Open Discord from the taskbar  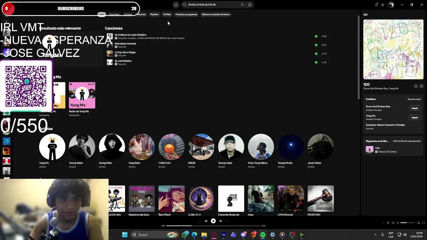click(x=243, y=235)
